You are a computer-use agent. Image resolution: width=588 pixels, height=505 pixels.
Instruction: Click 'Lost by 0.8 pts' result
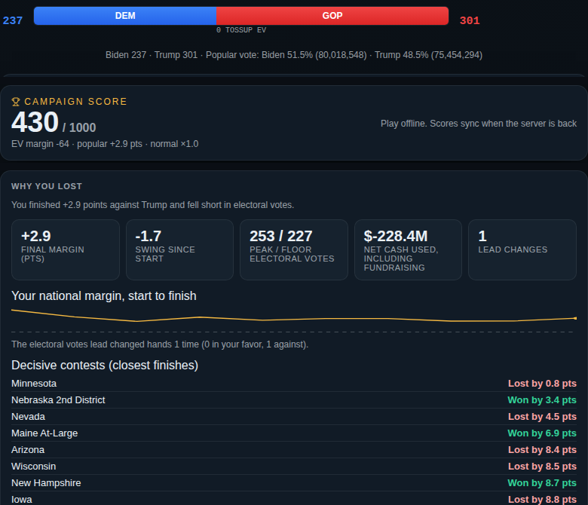542,384
